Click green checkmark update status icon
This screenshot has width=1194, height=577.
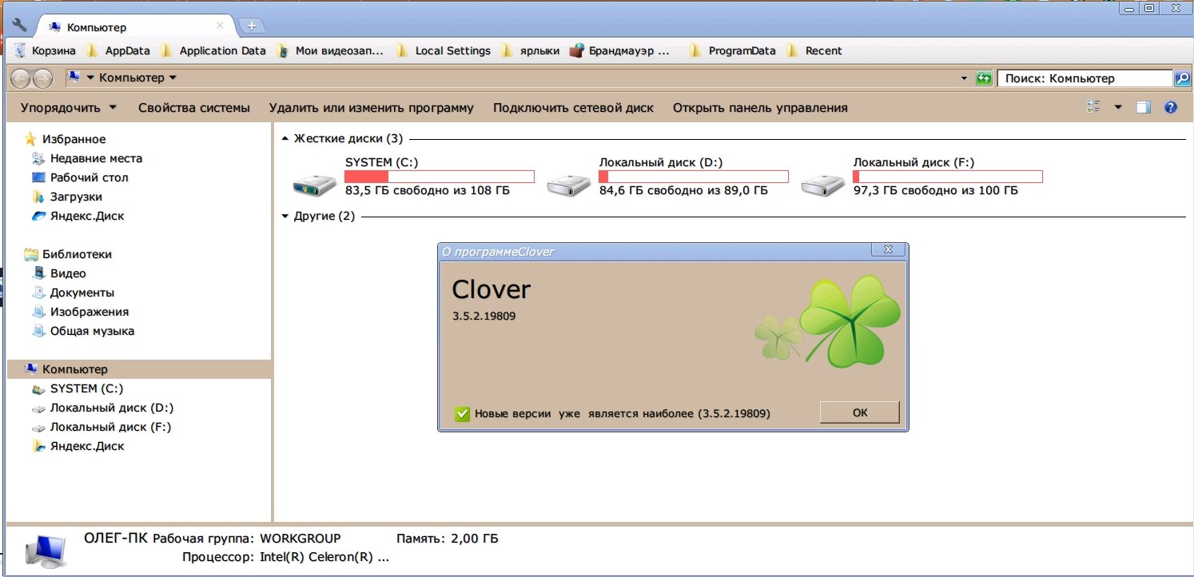point(462,414)
